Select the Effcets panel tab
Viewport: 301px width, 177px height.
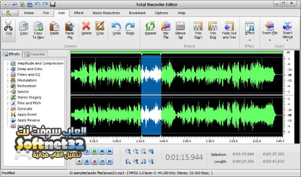pyautogui.click(x=12, y=54)
